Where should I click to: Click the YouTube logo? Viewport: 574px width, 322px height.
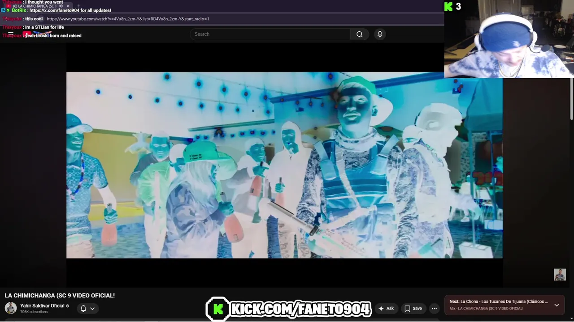pos(38,34)
